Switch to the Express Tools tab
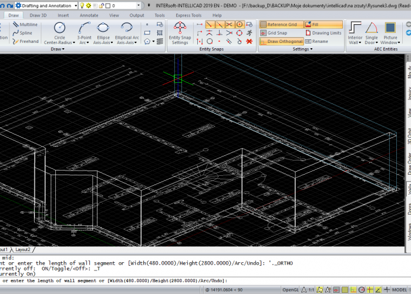This screenshot has width=411, height=294. pos(188,15)
